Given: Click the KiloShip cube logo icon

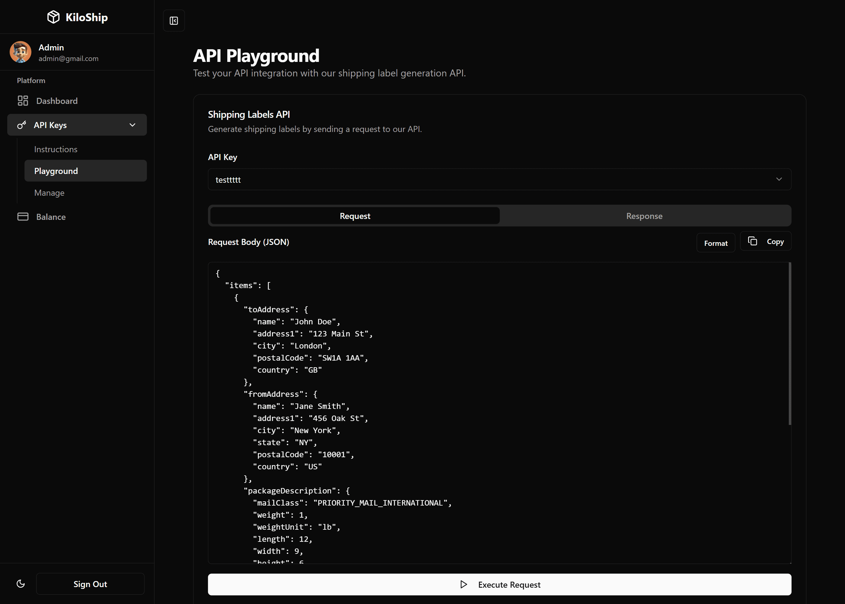Looking at the screenshot, I should pos(53,17).
